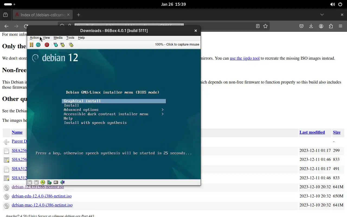Expand Advanced options submenu arrow

point(163,110)
